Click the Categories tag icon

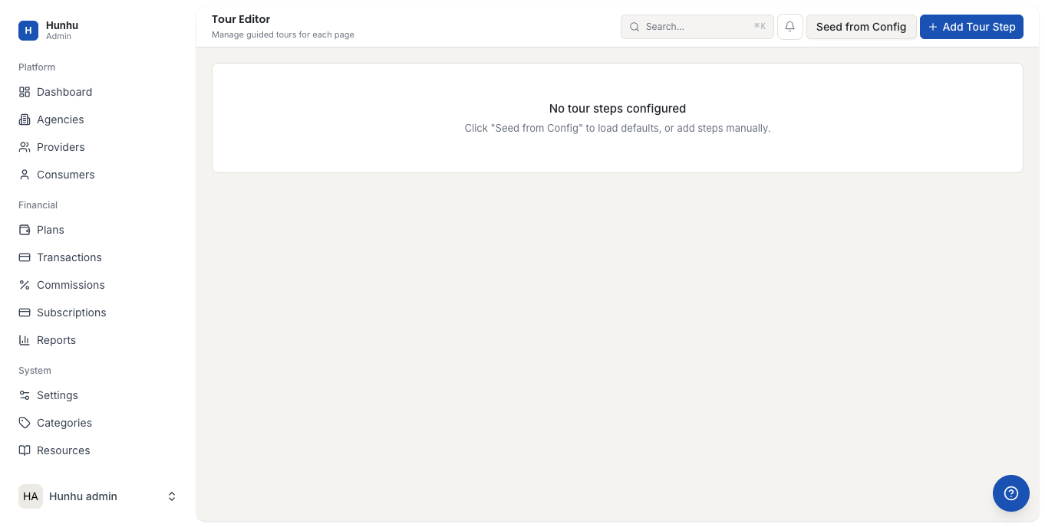tap(25, 423)
